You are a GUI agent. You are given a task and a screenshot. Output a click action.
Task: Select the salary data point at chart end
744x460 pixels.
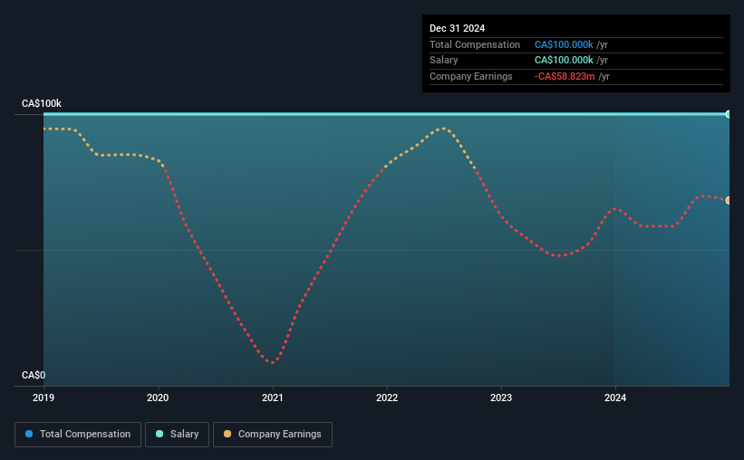(728, 114)
